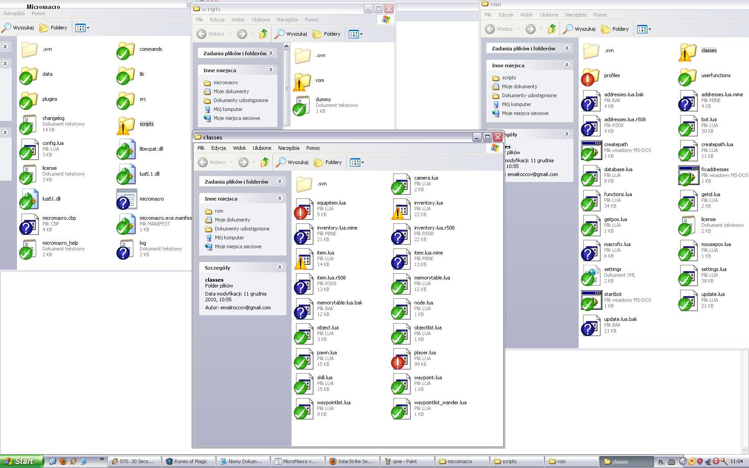
Task: Open the inventory.lua file icon
Action: 401,209
